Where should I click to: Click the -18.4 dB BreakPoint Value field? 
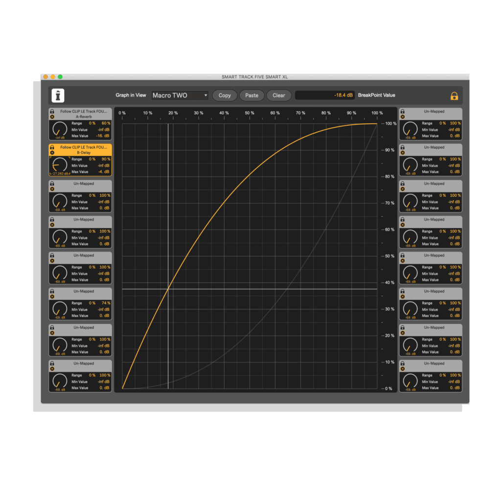[x=324, y=95]
